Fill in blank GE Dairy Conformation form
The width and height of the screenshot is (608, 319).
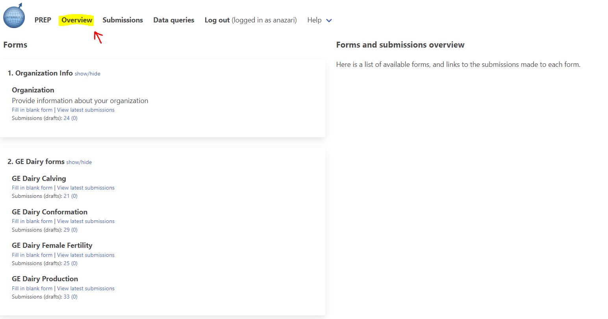(32, 221)
